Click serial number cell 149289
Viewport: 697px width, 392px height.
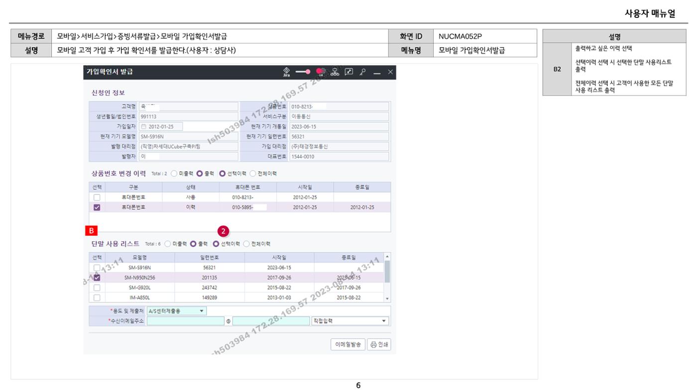coord(210,297)
